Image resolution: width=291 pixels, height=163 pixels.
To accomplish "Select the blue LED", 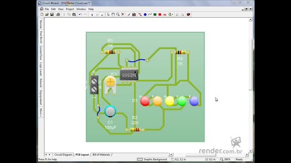I will click(x=194, y=101).
